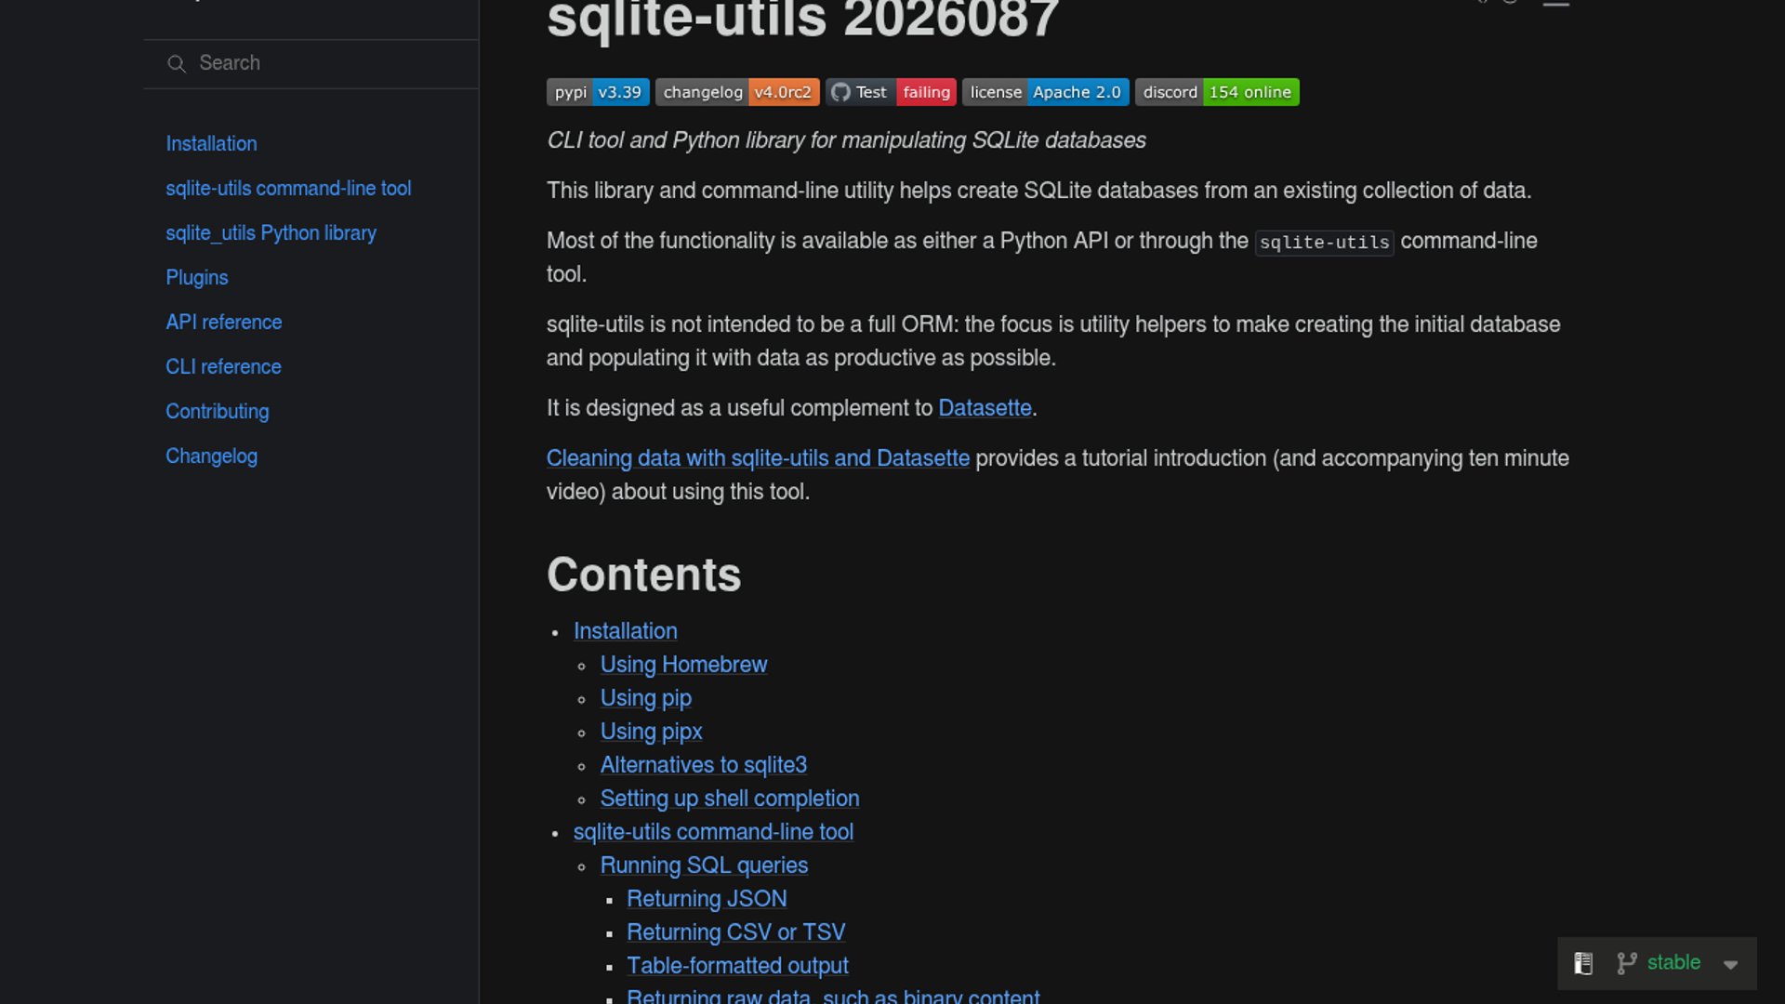Open Cleaning data with sqlite-utils and Datasette link
1785x1004 pixels.
pos(758,458)
